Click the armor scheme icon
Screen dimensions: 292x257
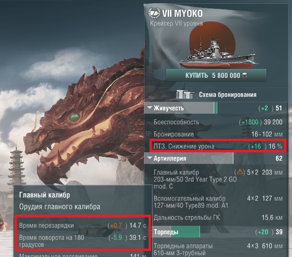tap(185, 94)
